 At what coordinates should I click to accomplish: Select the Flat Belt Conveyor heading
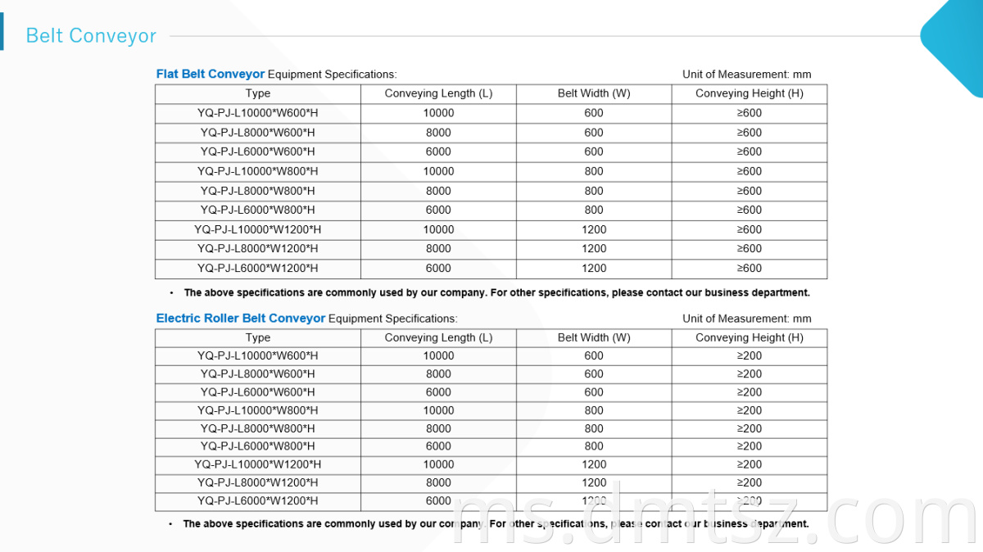(211, 74)
